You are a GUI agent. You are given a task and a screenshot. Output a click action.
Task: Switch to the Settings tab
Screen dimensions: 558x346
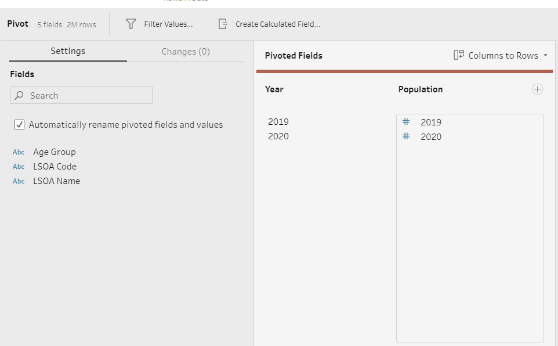tap(68, 51)
